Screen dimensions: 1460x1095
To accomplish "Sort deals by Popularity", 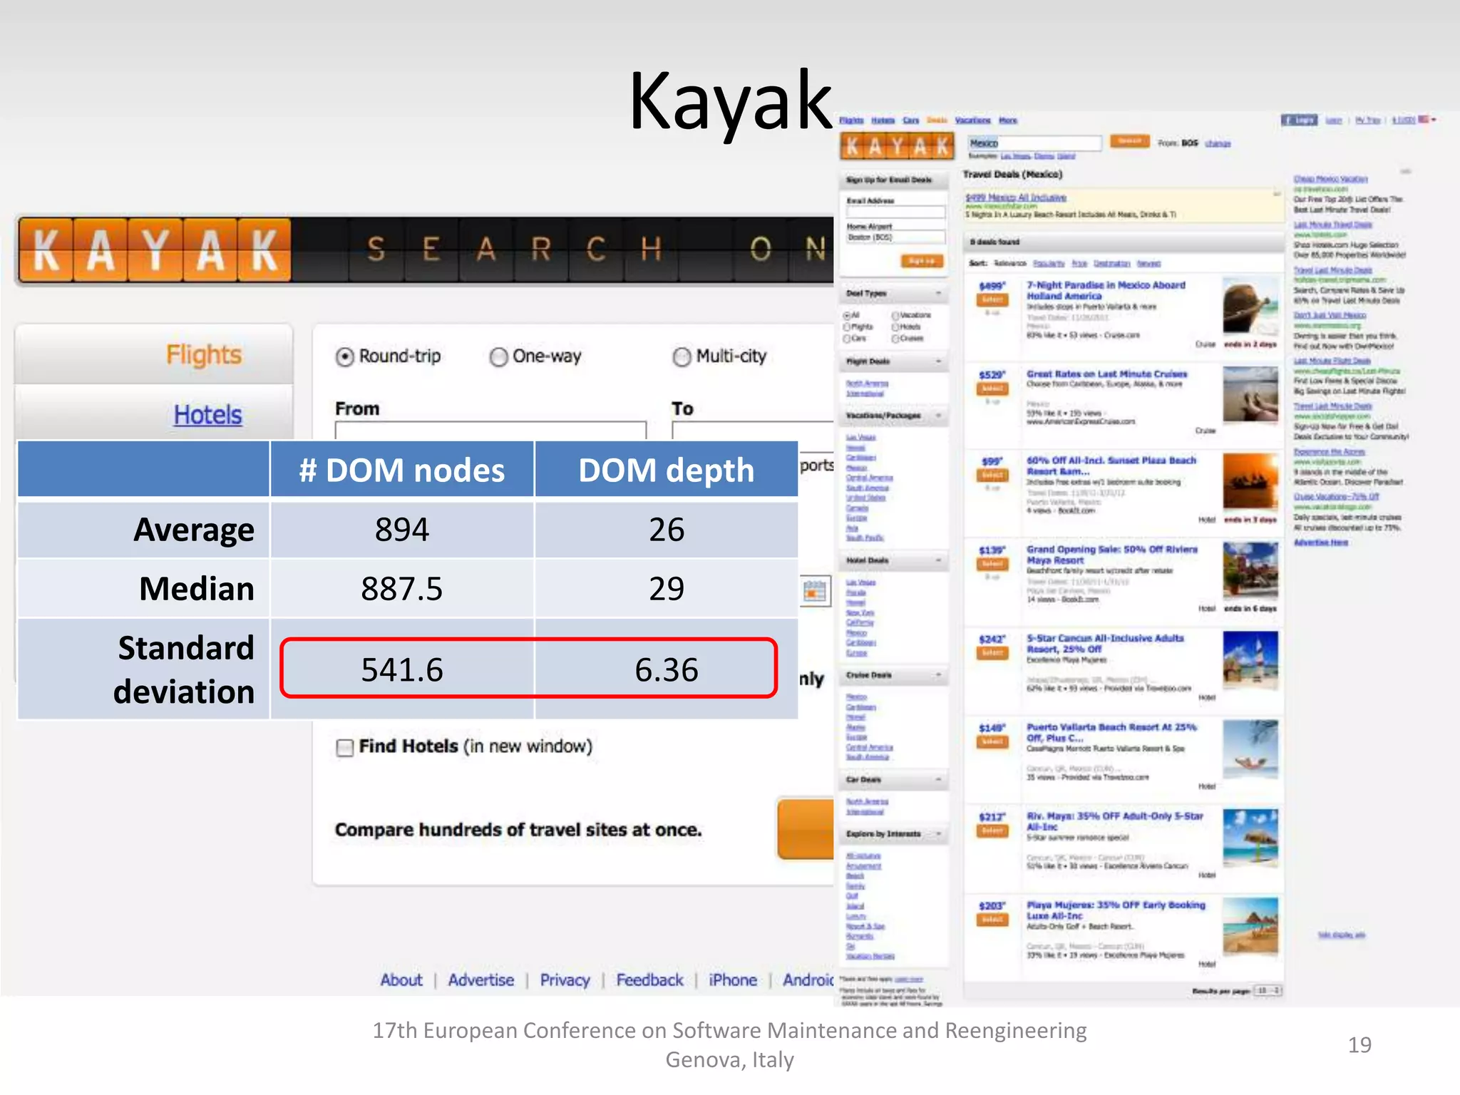I will tap(1049, 264).
